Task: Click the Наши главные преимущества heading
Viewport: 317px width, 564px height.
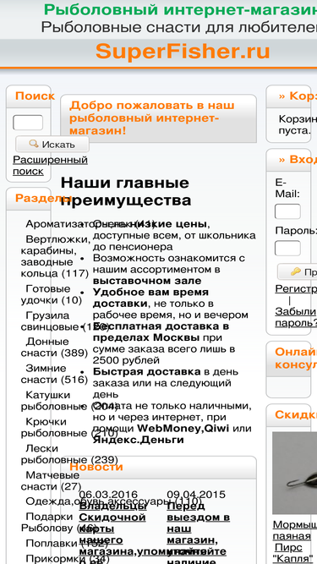Action: point(126,191)
